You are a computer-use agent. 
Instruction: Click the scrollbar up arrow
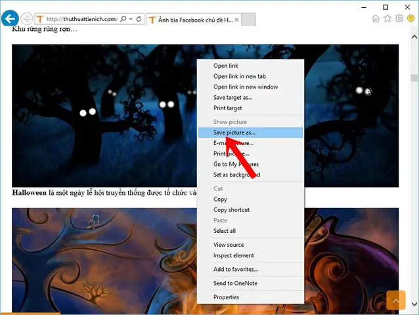pos(414,37)
